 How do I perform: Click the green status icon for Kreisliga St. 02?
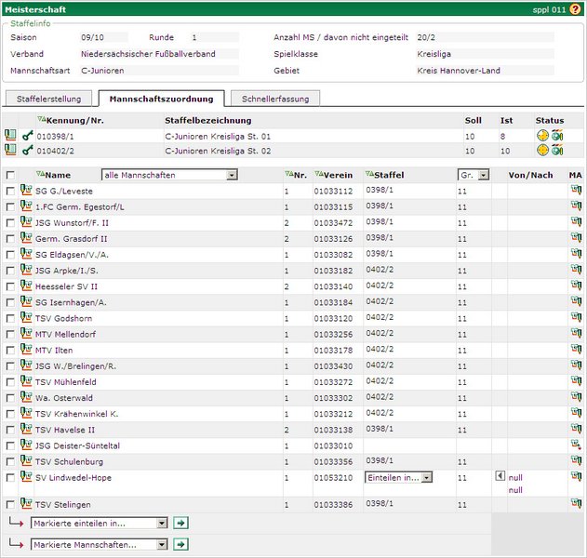(x=557, y=150)
